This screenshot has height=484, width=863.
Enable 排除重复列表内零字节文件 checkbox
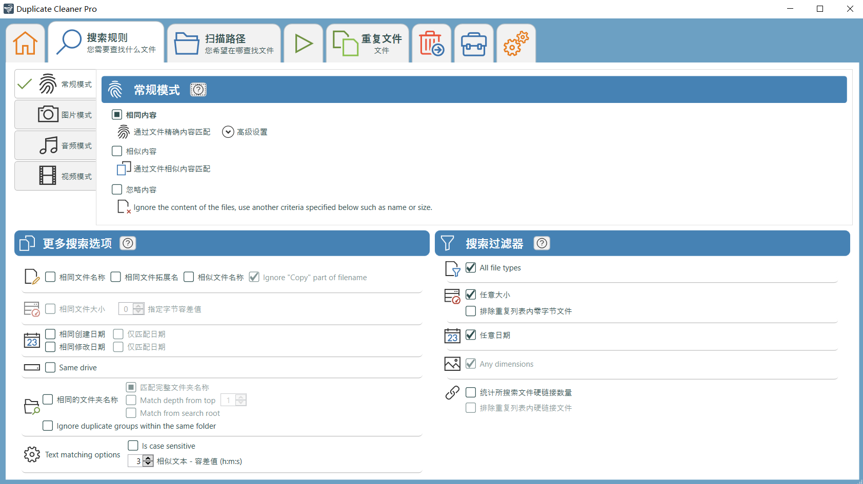tap(471, 311)
